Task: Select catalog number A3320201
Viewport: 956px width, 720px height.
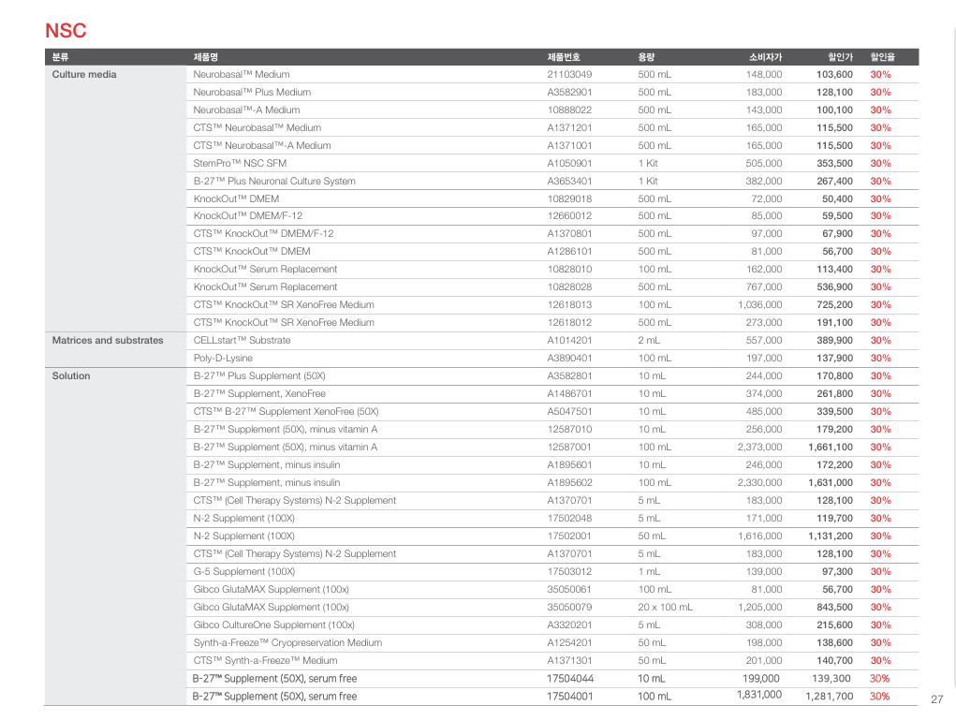Action: tap(569, 625)
